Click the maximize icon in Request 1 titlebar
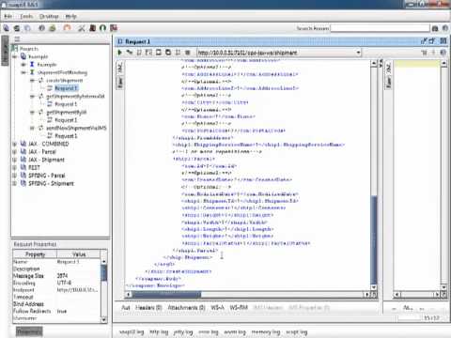 pyautogui.click(x=432, y=41)
